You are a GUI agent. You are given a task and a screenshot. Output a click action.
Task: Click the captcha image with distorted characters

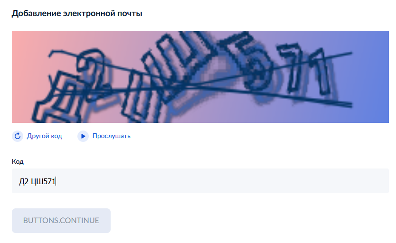[200, 77]
